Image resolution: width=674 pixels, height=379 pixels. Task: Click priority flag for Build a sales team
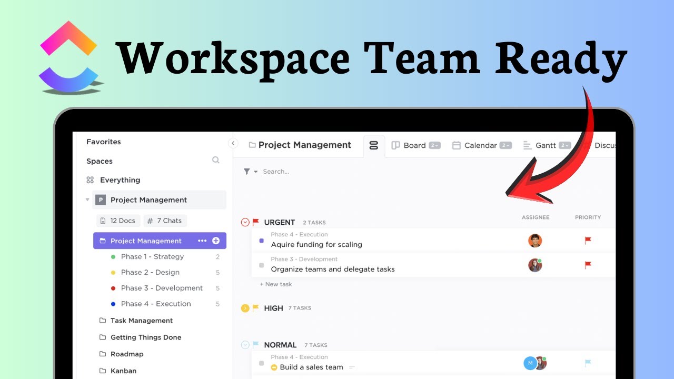[x=588, y=363]
